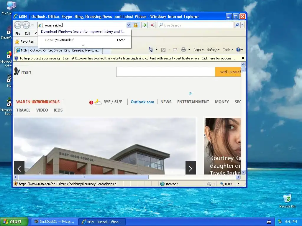
Task: Click the orange web search button
Action: click(x=228, y=72)
